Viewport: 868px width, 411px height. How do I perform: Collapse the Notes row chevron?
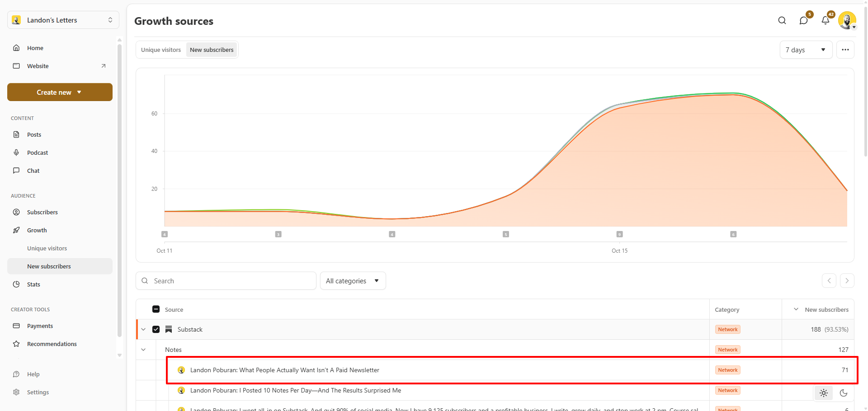(143, 350)
